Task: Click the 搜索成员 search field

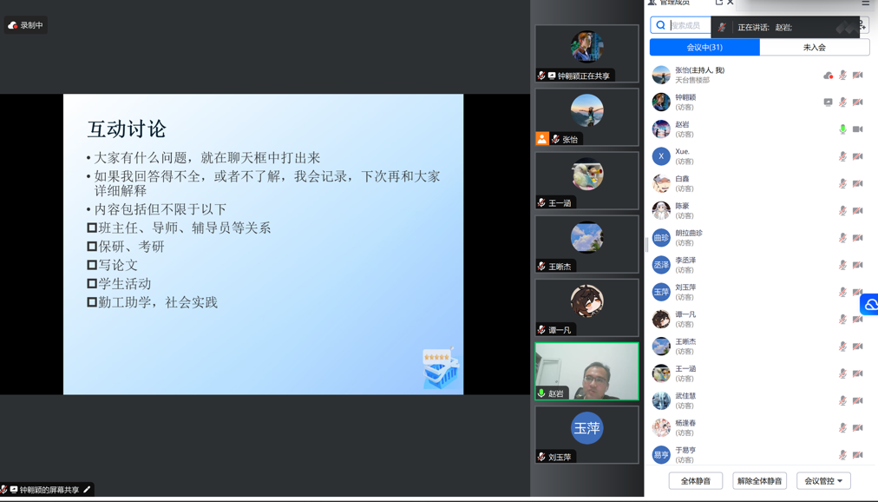Action: click(x=684, y=26)
